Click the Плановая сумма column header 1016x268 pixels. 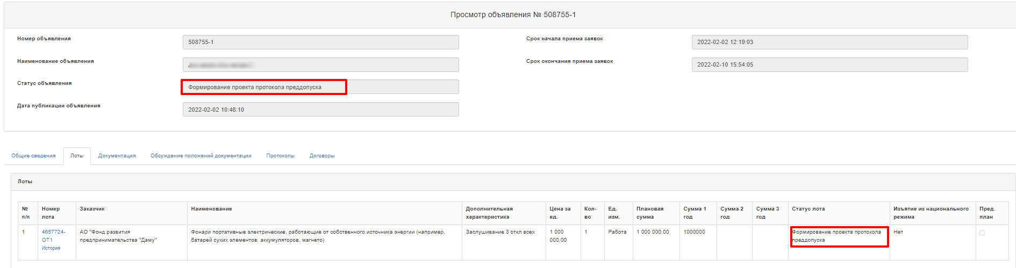click(650, 213)
